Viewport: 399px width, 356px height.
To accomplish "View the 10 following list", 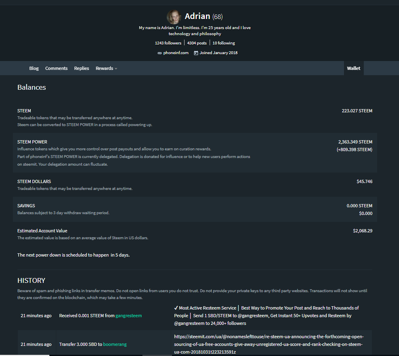I will coord(224,43).
